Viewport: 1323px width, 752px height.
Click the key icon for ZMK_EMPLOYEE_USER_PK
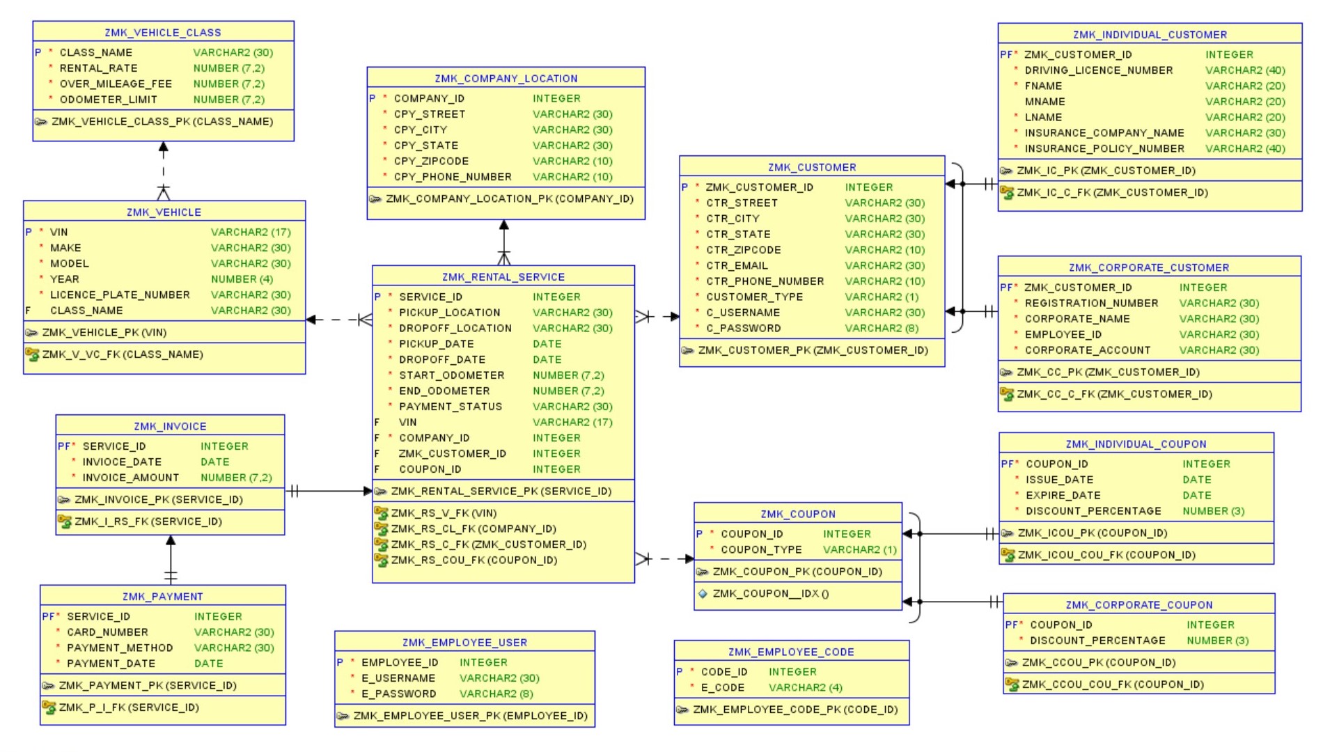343,715
